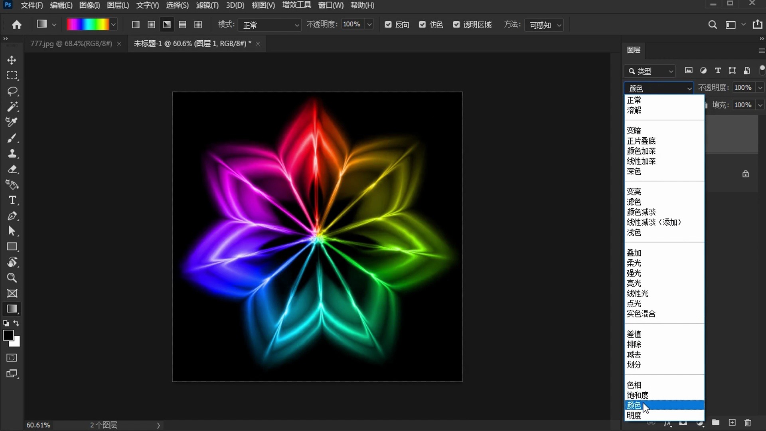Select the Lasso tool
The image size is (766, 431).
coord(12,91)
